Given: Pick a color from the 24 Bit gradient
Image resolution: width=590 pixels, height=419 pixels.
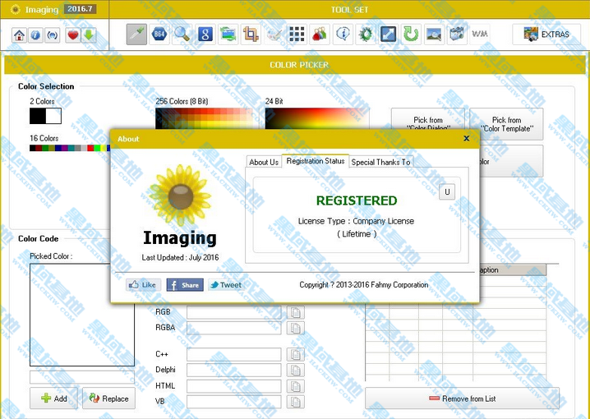Looking at the screenshot, I should tap(317, 119).
